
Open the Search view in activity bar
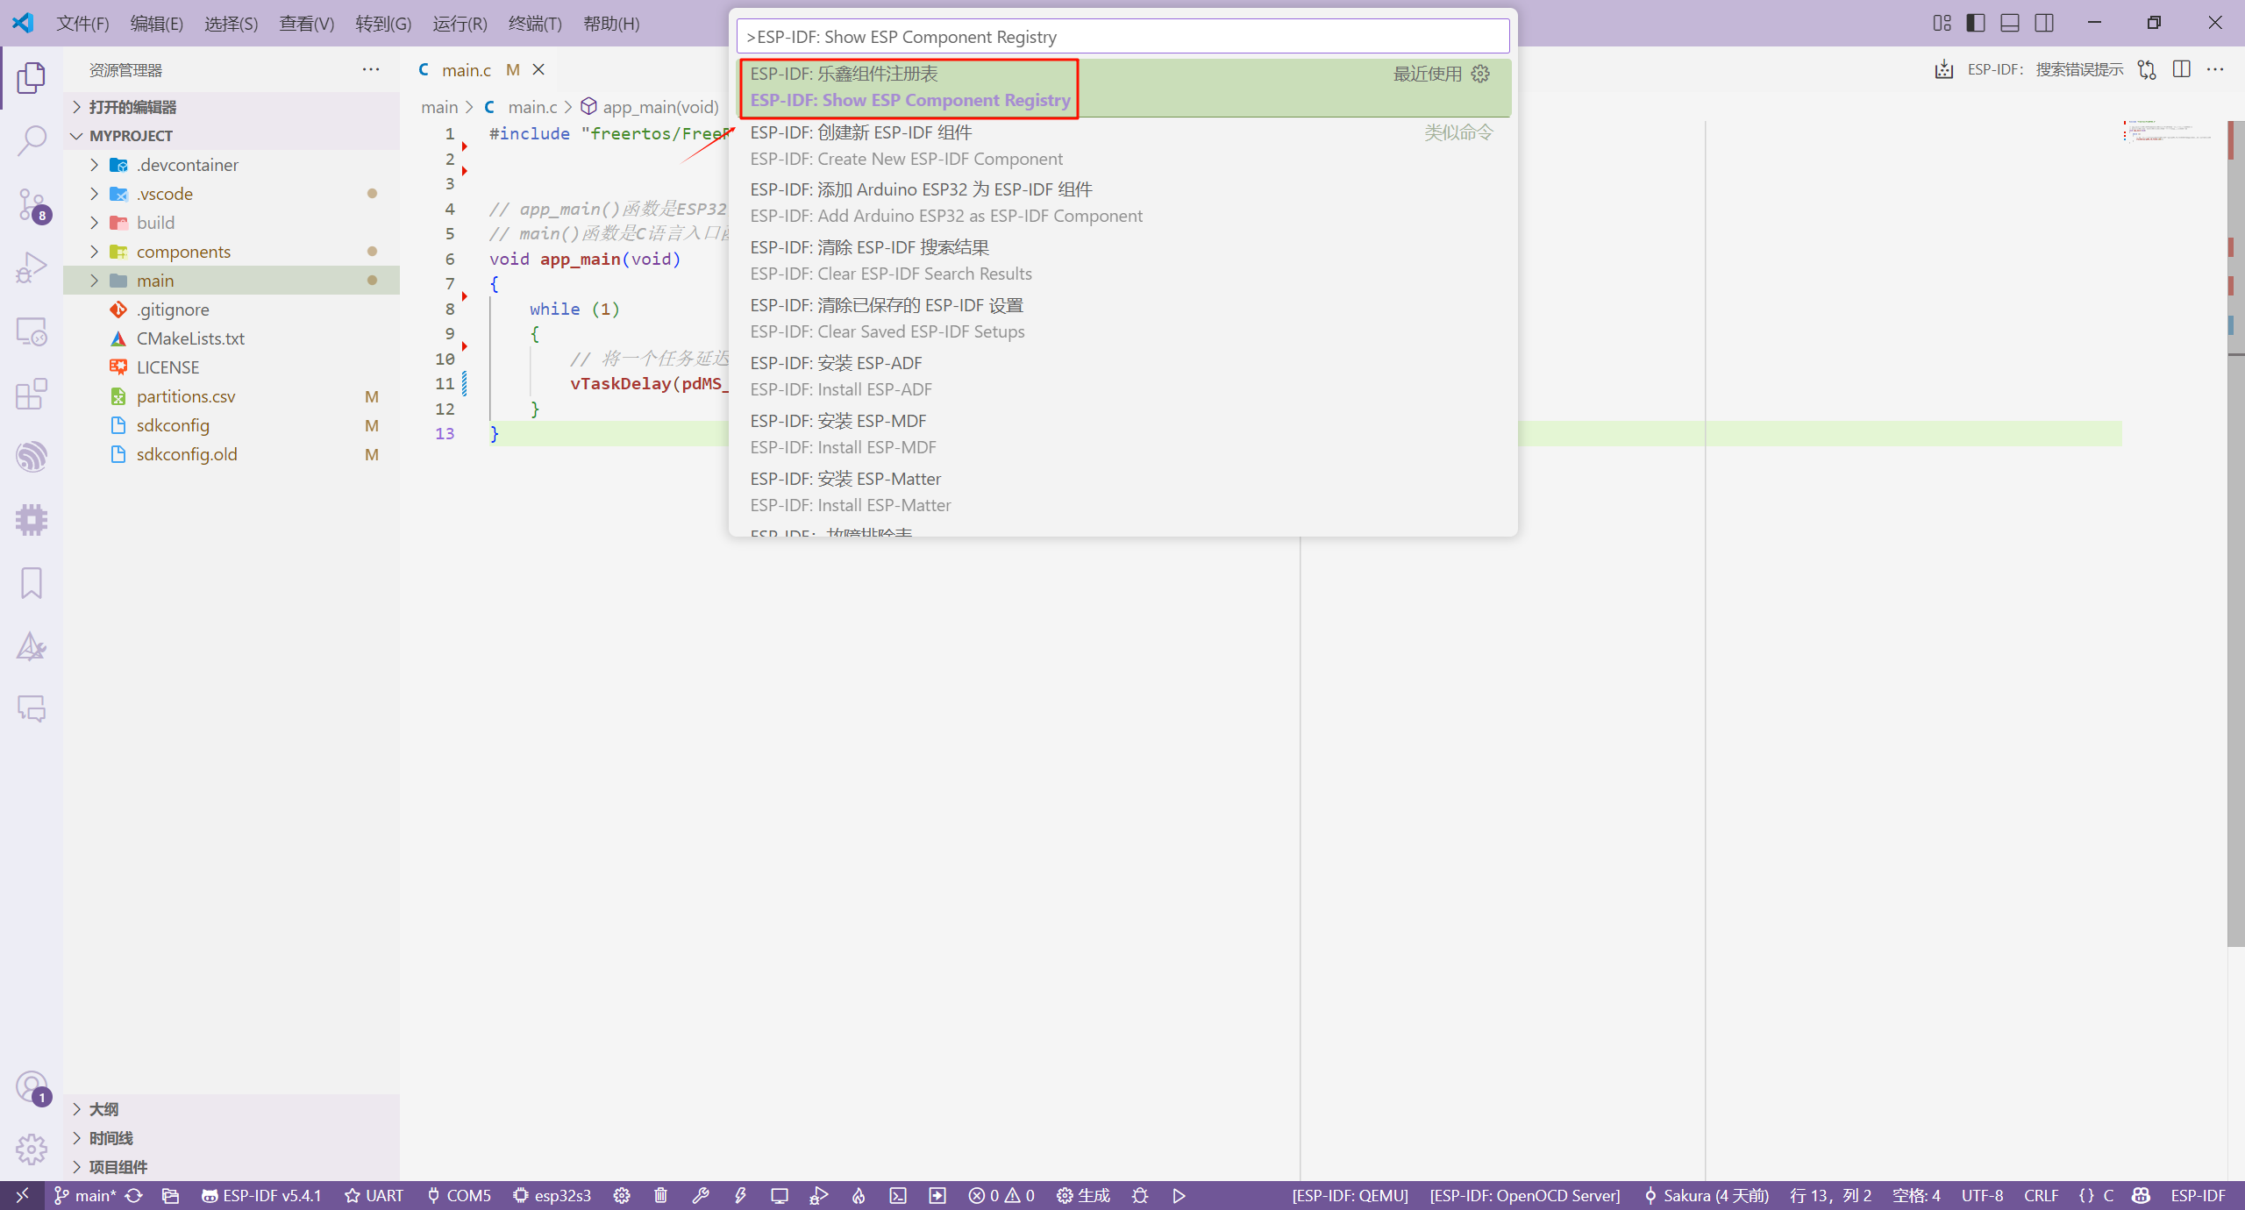click(x=32, y=140)
